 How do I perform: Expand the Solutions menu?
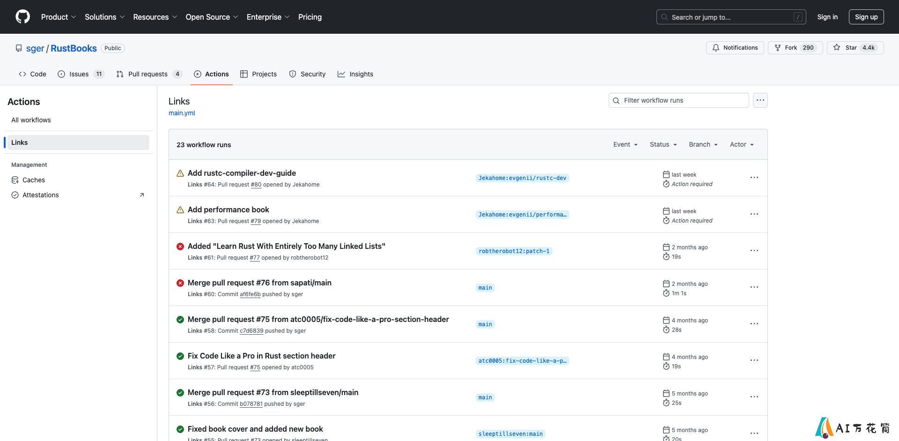coord(104,17)
